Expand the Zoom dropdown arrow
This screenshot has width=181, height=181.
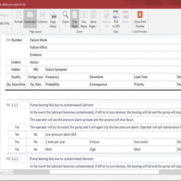click(x=66, y=26)
